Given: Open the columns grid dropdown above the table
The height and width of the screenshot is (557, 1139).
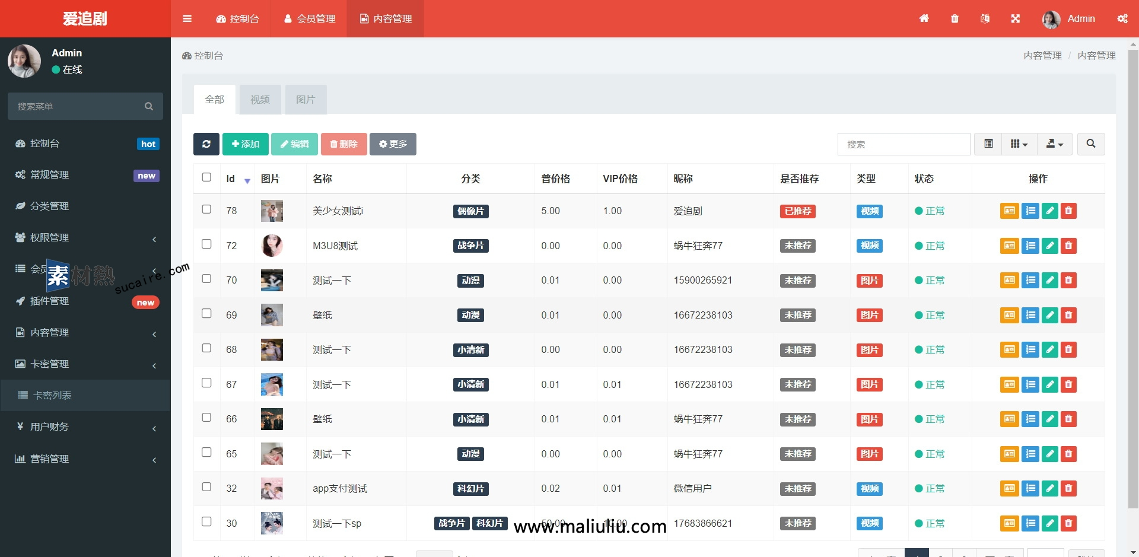Looking at the screenshot, I should click(x=1019, y=144).
